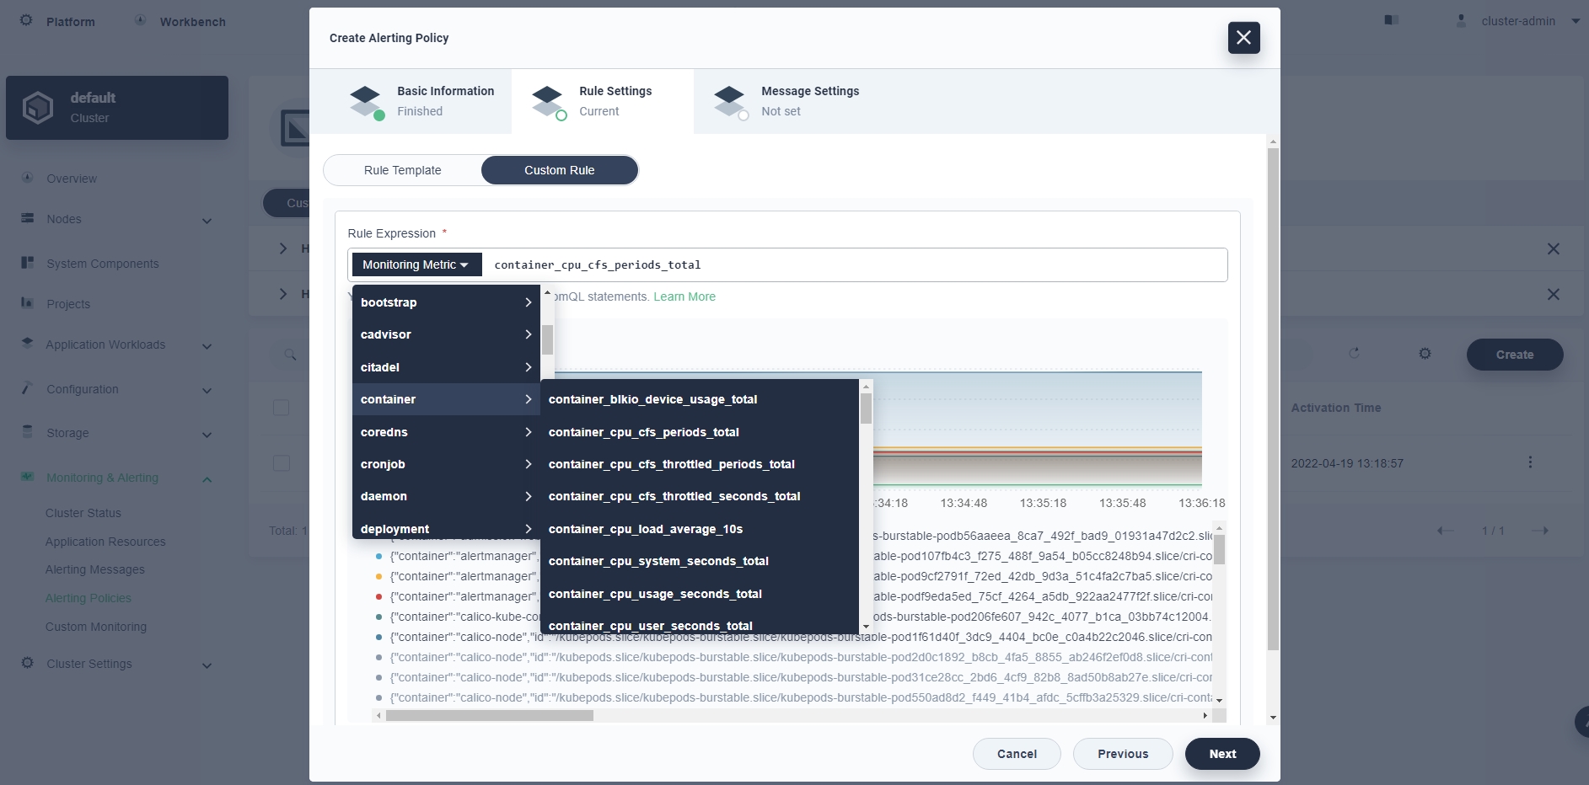Open the Learn More link

point(684,296)
